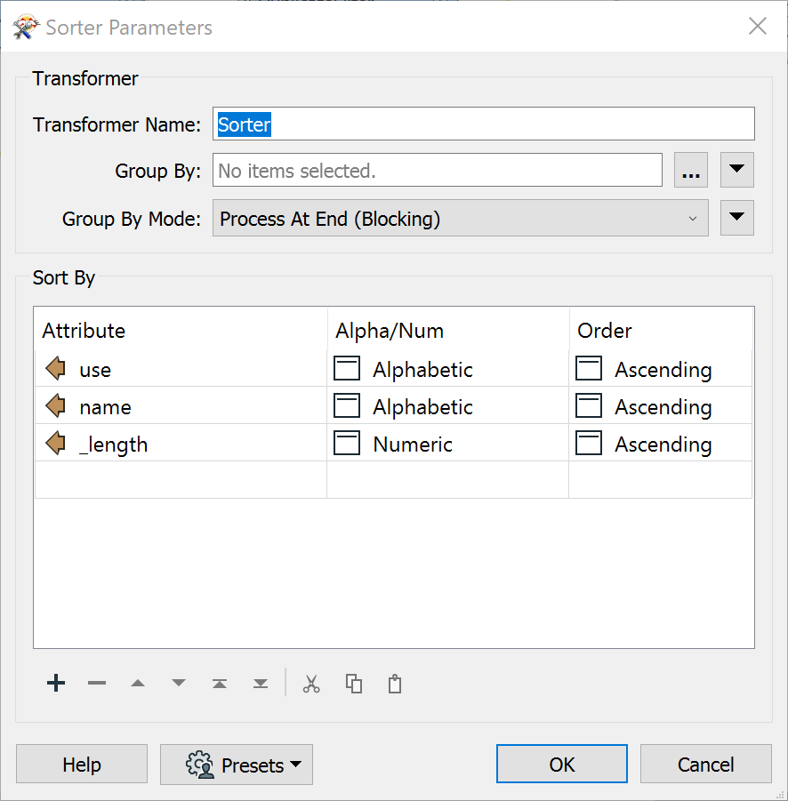Image resolution: width=788 pixels, height=801 pixels.
Task: Open Order editor for the _length row
Action: point(589,444)
